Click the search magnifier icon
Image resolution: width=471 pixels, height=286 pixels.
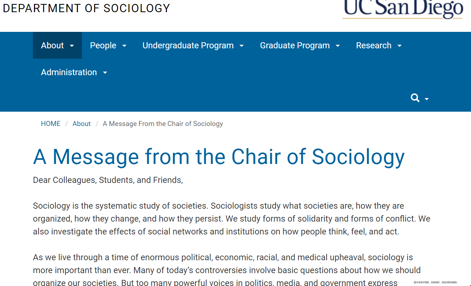tap(415, 98)
